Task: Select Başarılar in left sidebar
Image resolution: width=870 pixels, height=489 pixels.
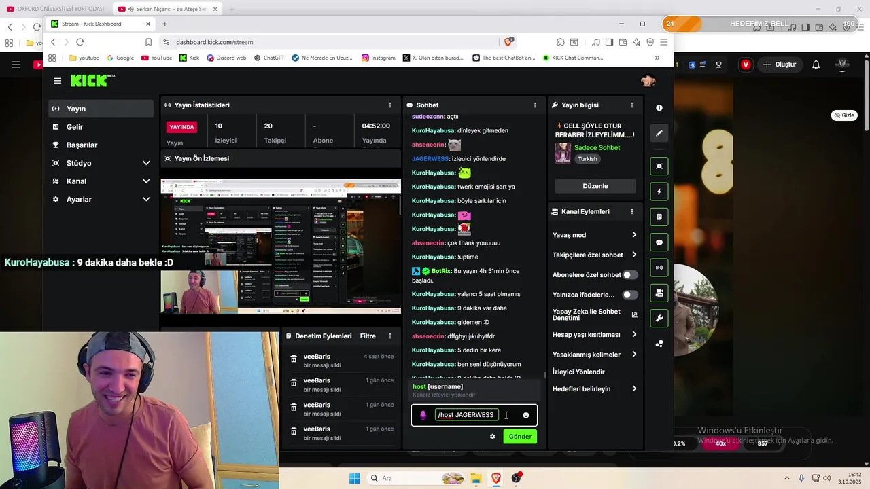Action: click(x=101, y=145)
